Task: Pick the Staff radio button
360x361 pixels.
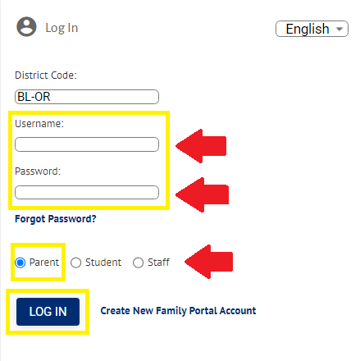Action: 138,263
